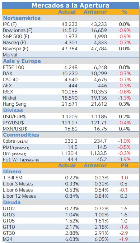This screenshot has width=140, height=243.
Task: Select the PB column header
Action: pos(125,165)
